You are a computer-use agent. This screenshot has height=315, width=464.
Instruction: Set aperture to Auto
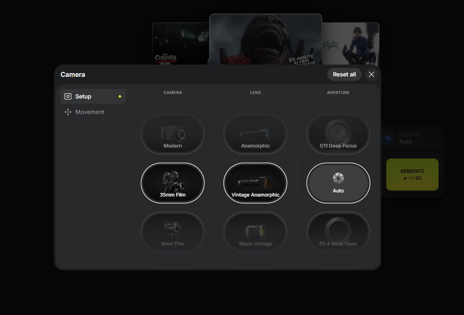pyautogui.click(x=338, y=183)
